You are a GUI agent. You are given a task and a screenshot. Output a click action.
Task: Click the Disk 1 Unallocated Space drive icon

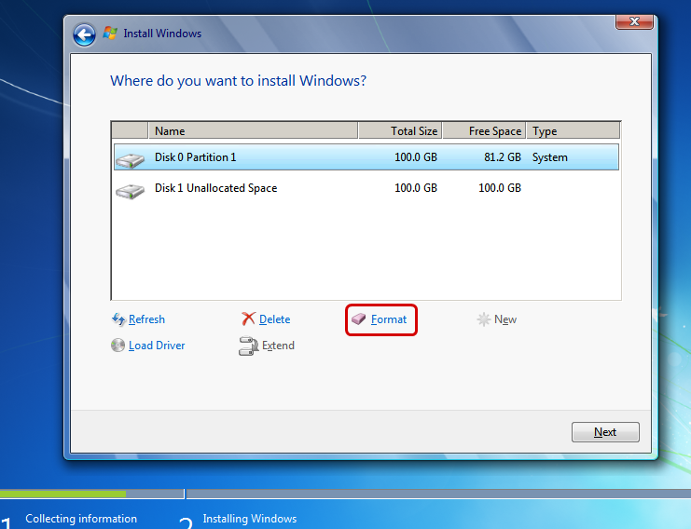pos(130,191)
